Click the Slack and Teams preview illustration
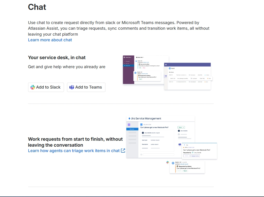264x197 pixels. 168,73
